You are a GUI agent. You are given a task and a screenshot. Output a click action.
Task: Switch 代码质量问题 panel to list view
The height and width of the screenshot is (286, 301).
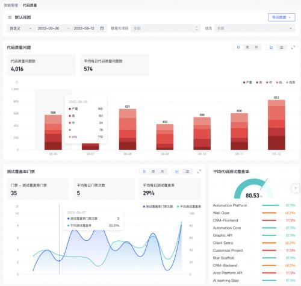click(x=282, y=48)
